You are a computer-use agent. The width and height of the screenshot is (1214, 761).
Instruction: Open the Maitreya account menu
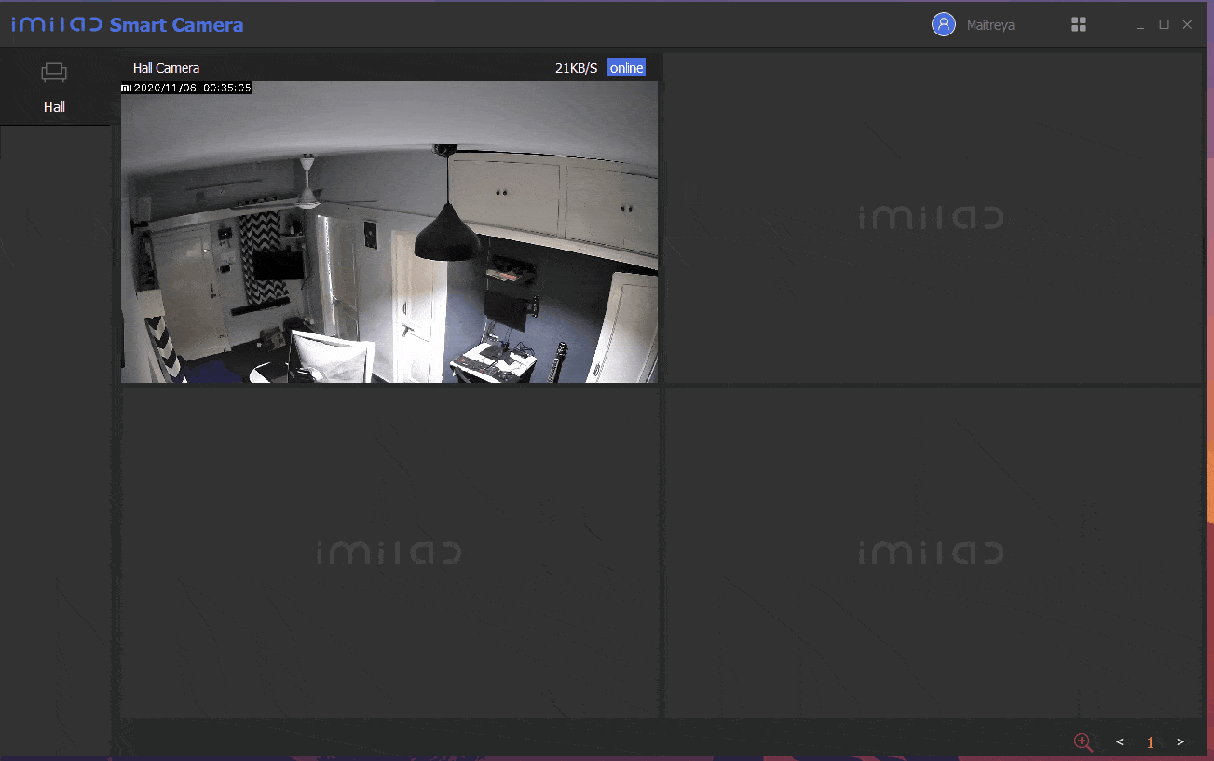[x=990, y=24]
